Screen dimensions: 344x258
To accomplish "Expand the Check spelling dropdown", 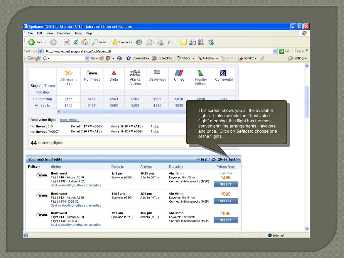I will pos(193,58).
